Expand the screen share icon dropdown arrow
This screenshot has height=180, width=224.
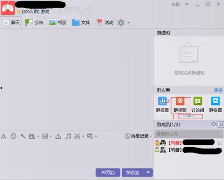(x=96, y=136)
